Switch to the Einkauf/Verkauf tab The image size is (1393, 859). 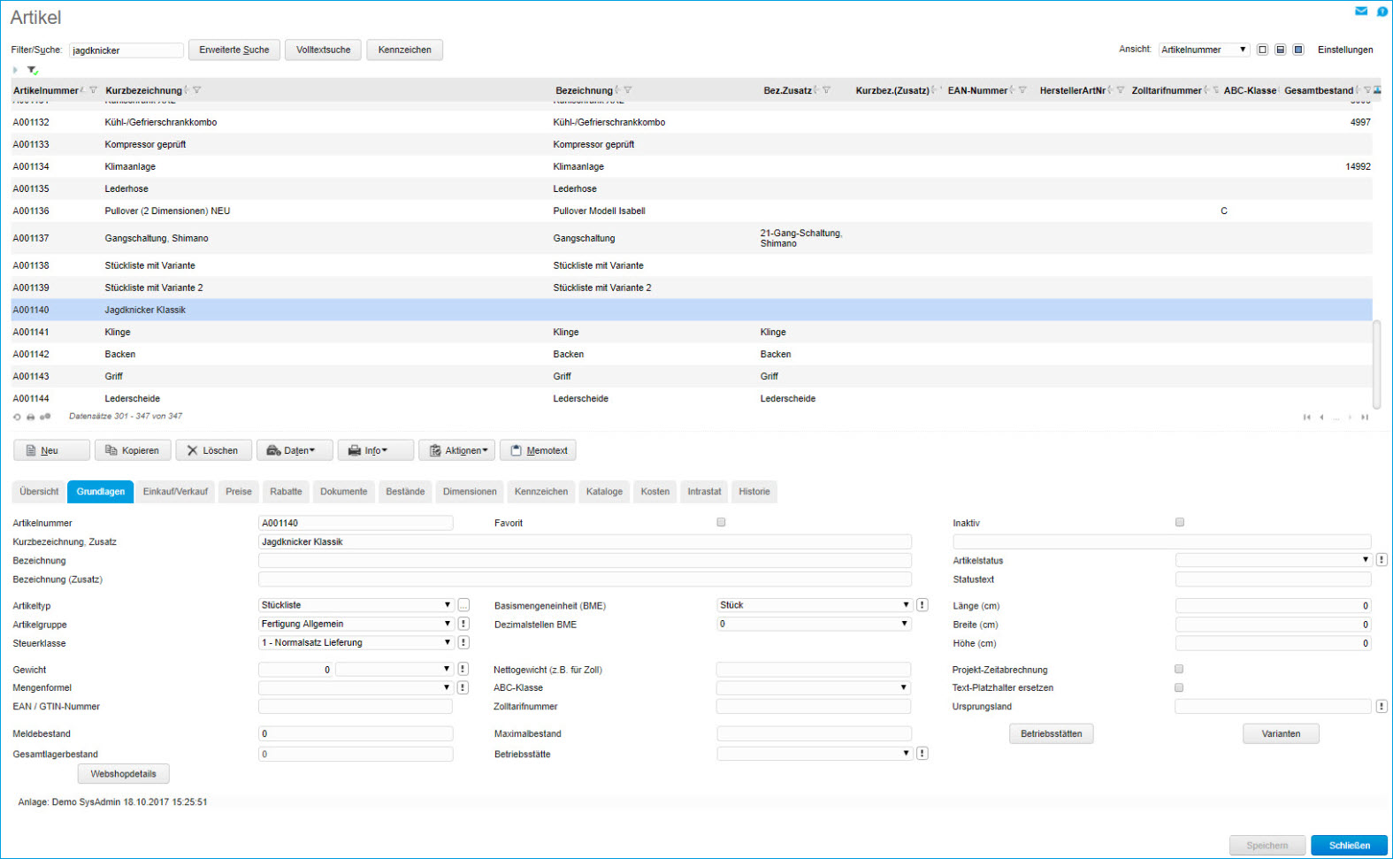point(175,492)
